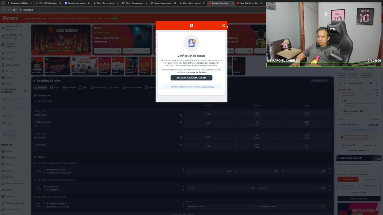Collapse the Deportes sidebar section

tap(27, 145)
